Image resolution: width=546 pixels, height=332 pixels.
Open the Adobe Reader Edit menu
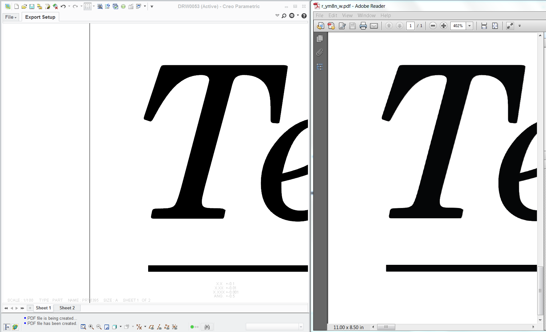click(333, 16)
